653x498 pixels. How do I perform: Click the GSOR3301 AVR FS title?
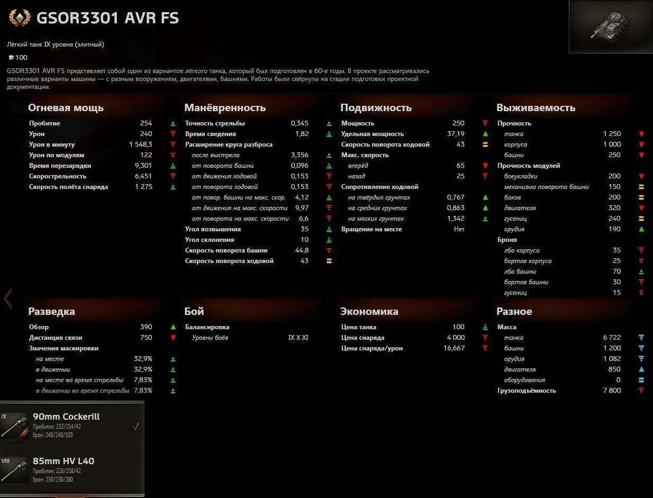point(107,18)
